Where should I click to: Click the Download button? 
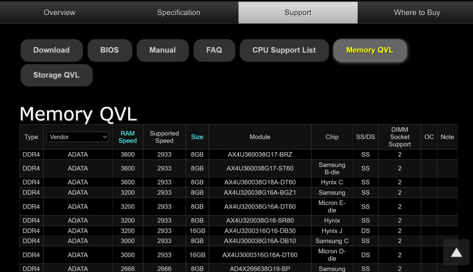tap(51, 50)
